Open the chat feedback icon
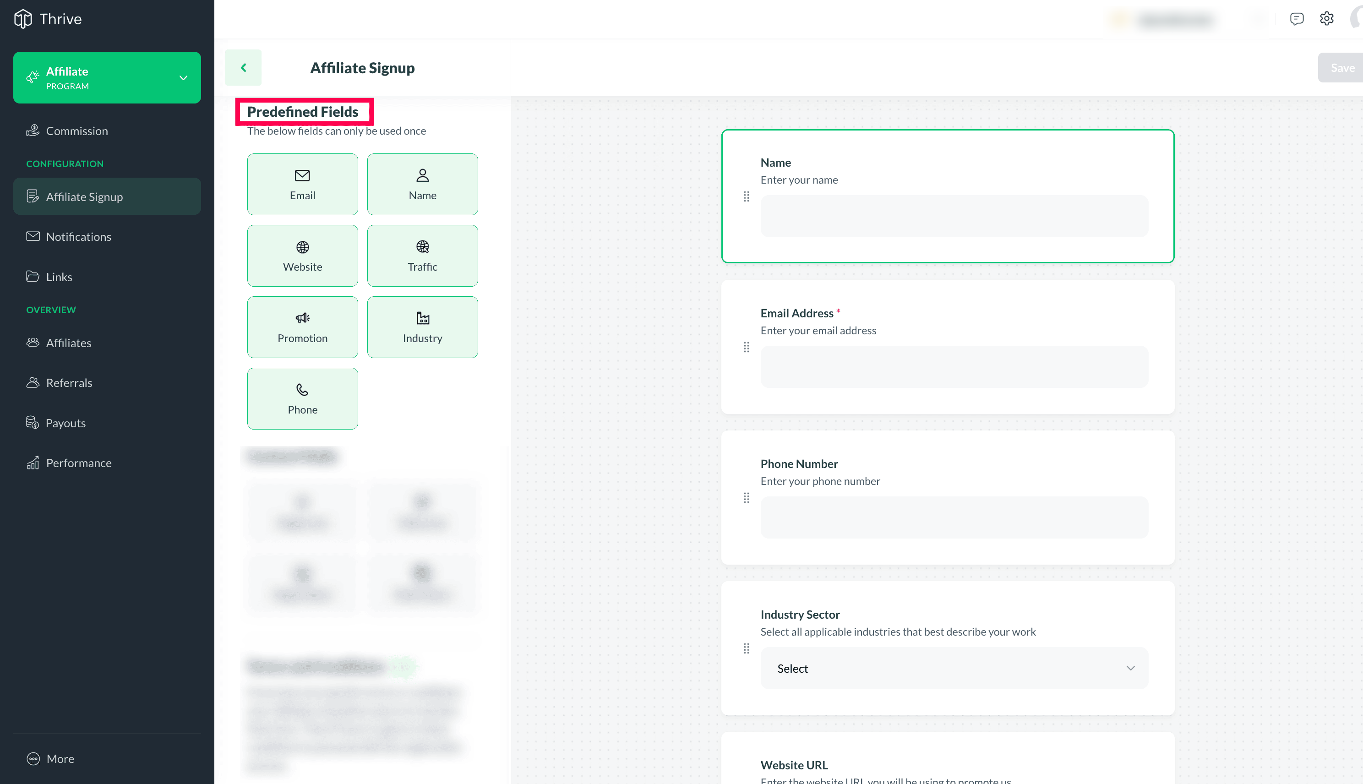The height and width of the screenshot is (784, 1363). (x=1296, y=19)
